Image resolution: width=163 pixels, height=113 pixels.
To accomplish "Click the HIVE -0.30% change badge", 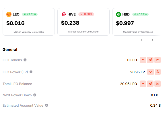I will tap(86, 14).
